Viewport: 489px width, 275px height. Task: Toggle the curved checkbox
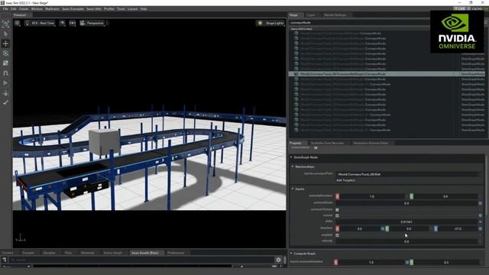point(337,215)
